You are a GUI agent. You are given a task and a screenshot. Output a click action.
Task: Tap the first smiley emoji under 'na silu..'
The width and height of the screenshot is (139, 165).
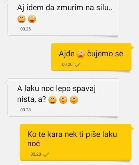pyautogui.click(x=21, y=19)
